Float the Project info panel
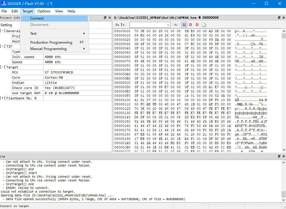 click(x=105, y=18)
